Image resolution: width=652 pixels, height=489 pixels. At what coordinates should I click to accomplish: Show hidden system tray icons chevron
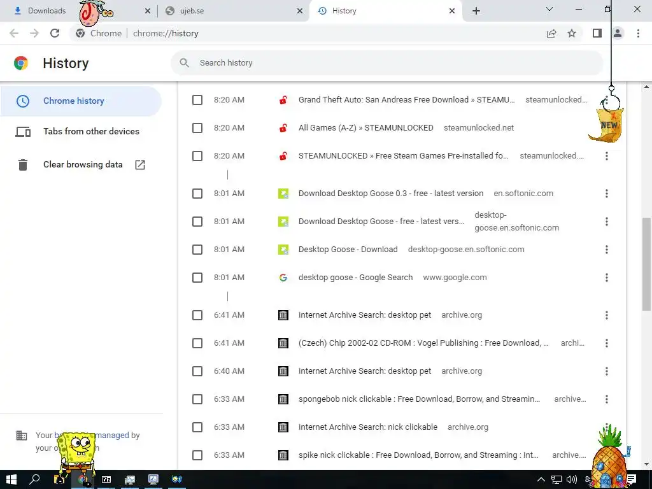[541, 479]
